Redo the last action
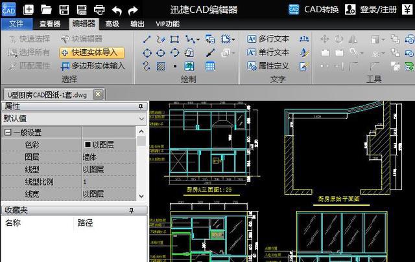 pyautogui.click(x=133, y=10)
